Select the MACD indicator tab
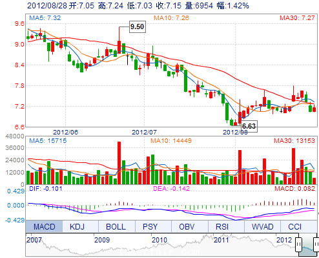Image resolution: width=319 pixels, height=258 pixels. 44,226
